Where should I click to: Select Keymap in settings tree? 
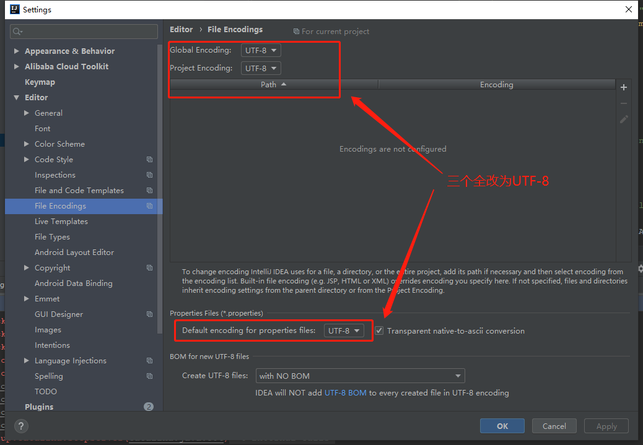[40, 82]
